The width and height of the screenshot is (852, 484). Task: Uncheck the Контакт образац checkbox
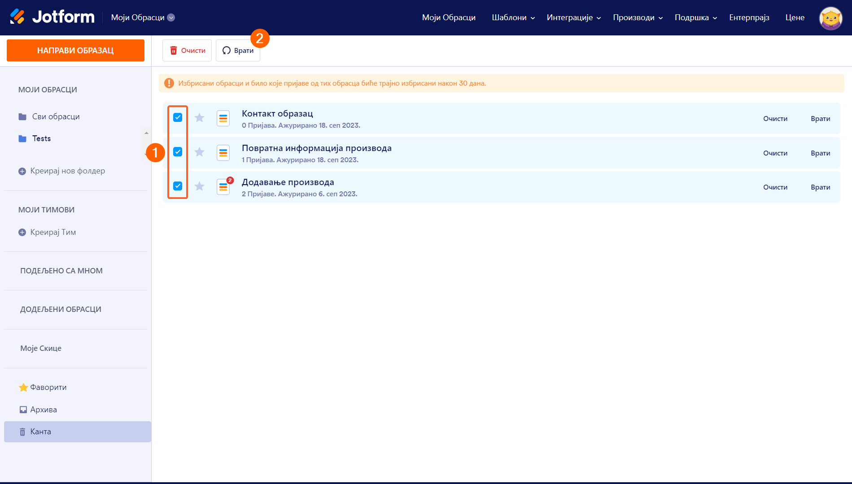click(x=178, y=117)
